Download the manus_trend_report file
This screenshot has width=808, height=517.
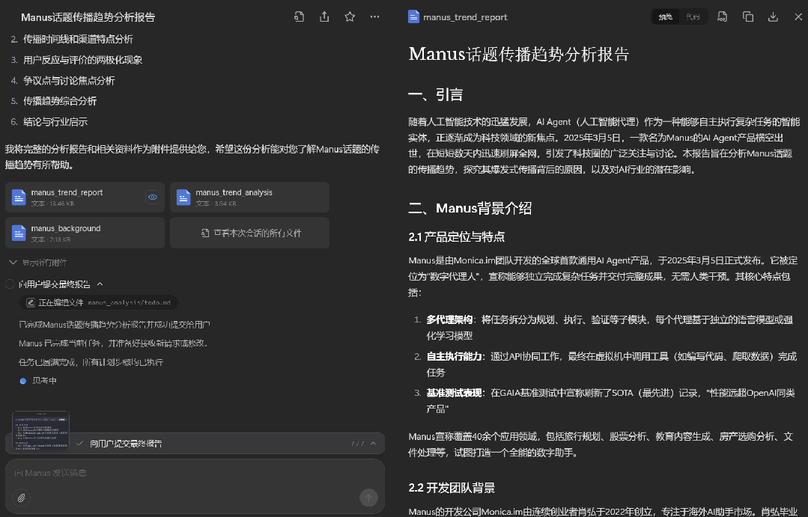[773, 16]
